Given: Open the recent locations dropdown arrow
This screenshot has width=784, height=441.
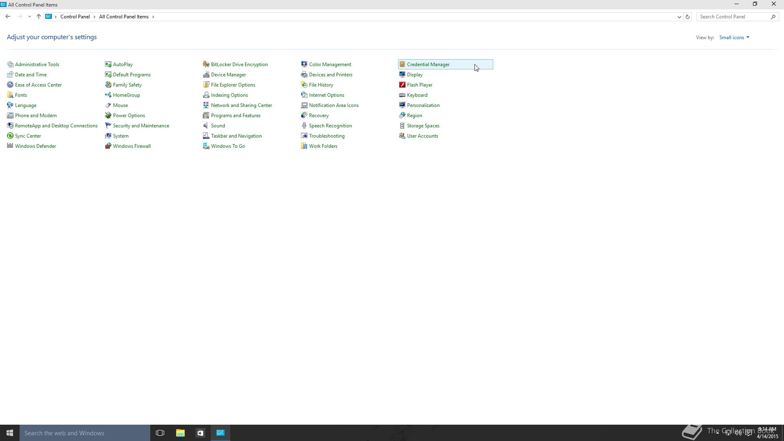Looking at the screenshot, I should tap(29, 17).
